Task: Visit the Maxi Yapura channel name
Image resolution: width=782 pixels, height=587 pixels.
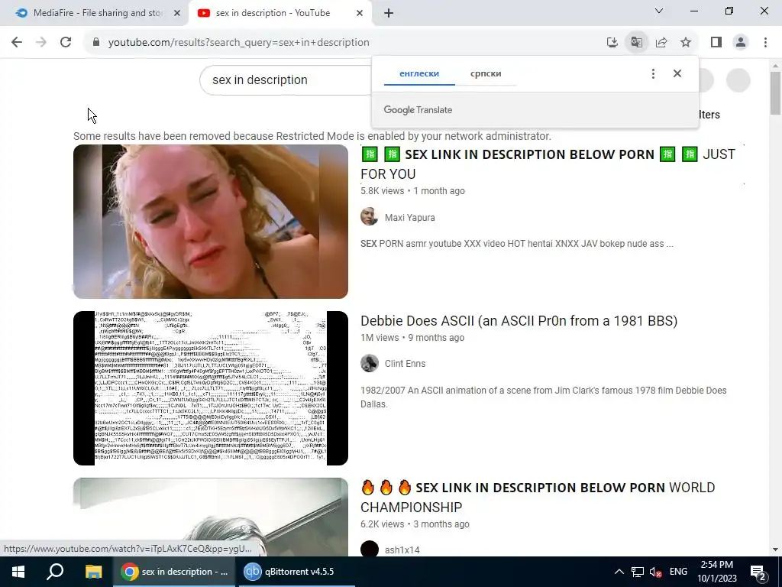Action: point(410,218)
